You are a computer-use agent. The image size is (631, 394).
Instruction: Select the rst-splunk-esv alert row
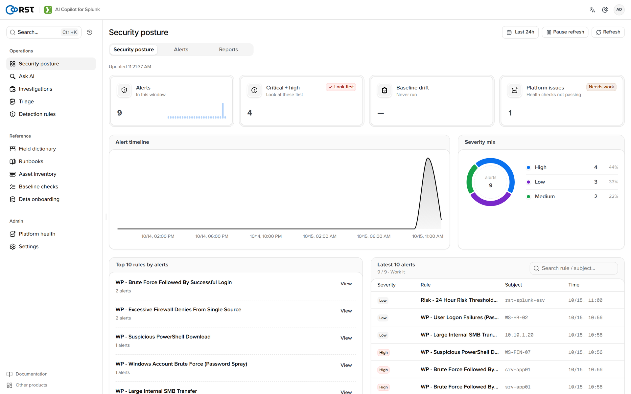[498, 300]
